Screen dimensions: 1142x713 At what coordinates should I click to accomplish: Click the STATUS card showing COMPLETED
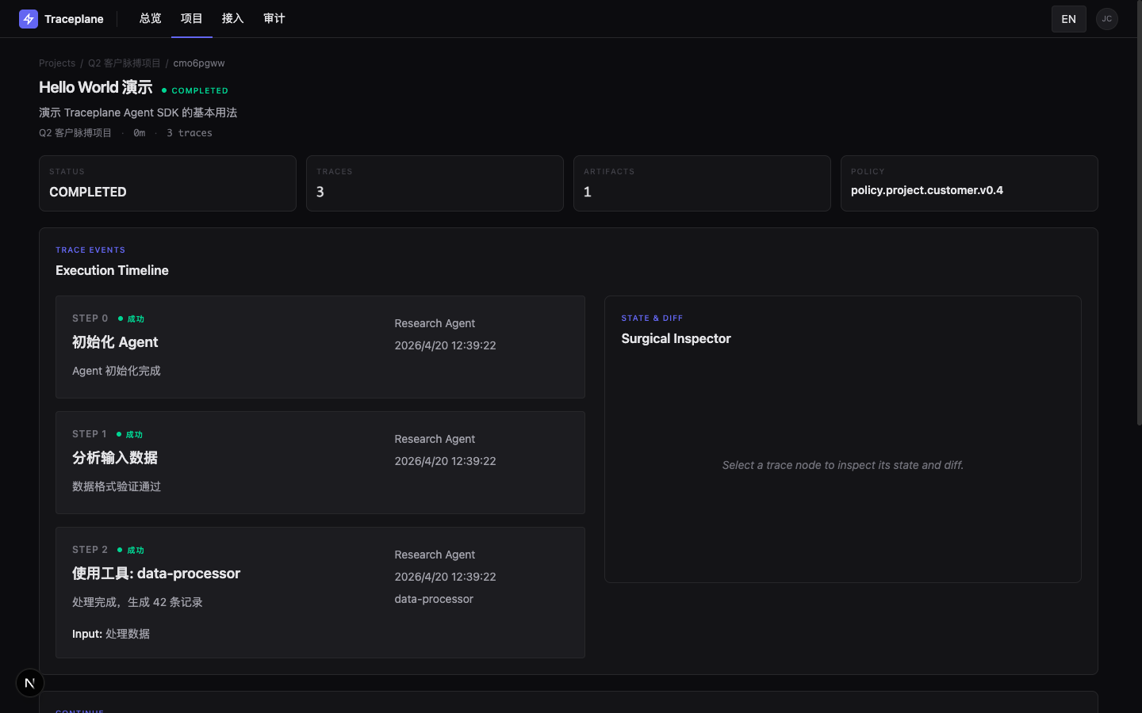tap(167, 183)
